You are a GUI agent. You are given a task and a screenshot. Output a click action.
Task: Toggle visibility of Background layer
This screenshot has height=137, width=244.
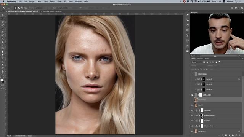coord(192,131)
